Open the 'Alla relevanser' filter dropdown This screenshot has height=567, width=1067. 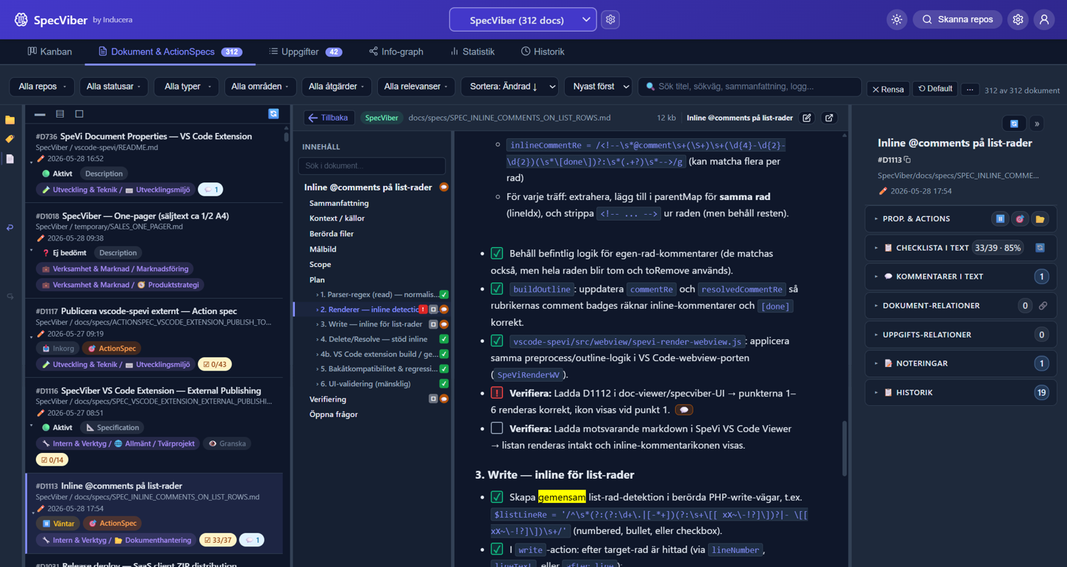point(416,87)
